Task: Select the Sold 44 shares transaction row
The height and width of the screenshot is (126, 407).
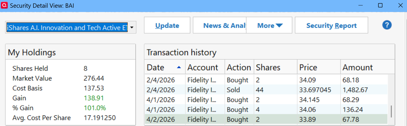Action: point(266,90)
